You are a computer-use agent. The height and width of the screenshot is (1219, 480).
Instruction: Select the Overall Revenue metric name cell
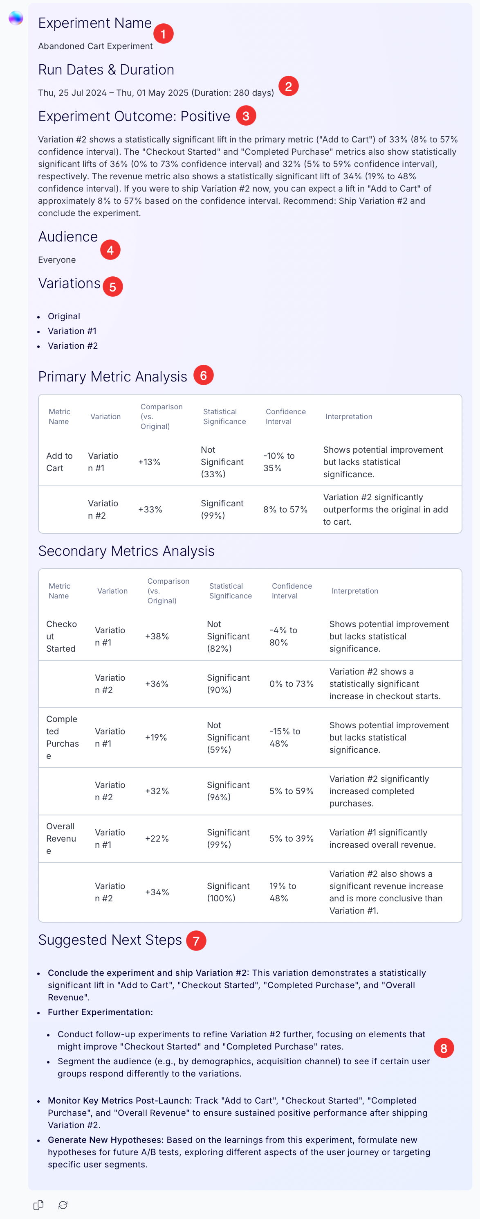(61, 838)
